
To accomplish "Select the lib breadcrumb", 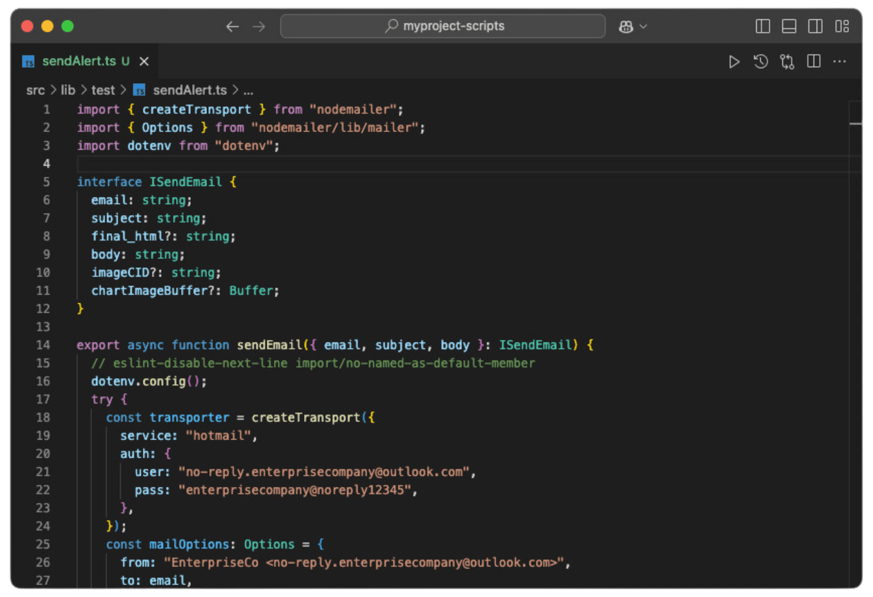I will [68, 90].
